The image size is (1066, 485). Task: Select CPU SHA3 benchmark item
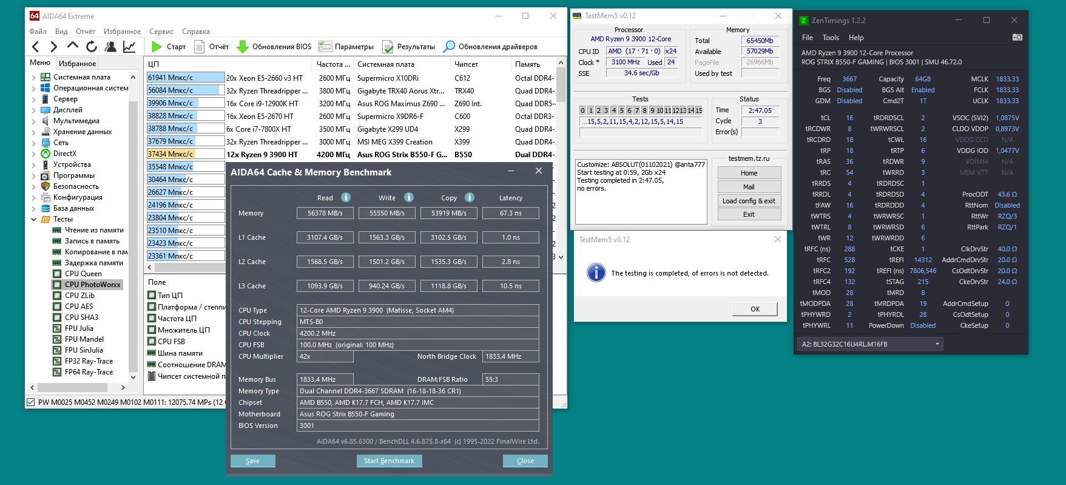coord(81,317)
